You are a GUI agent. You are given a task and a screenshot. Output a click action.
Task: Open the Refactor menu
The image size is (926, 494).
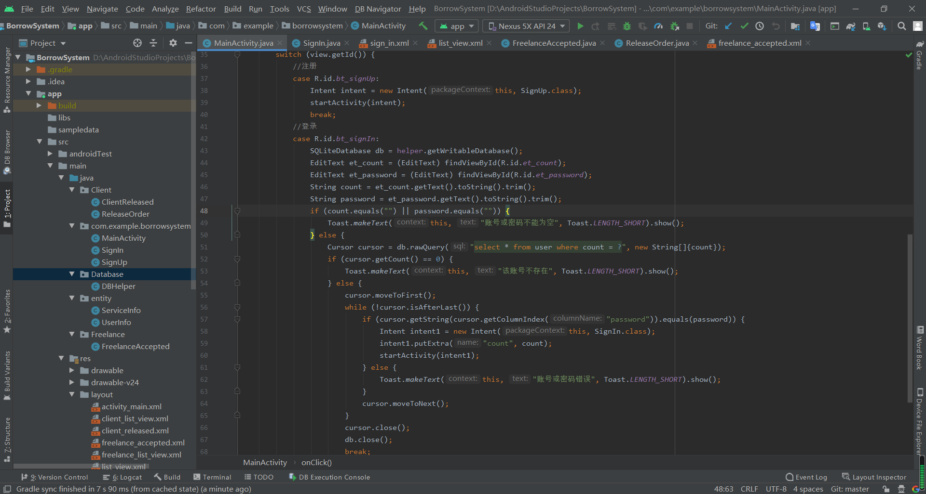pos(201,9)
